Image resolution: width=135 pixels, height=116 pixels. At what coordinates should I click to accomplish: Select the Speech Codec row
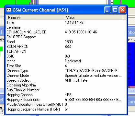66,80
